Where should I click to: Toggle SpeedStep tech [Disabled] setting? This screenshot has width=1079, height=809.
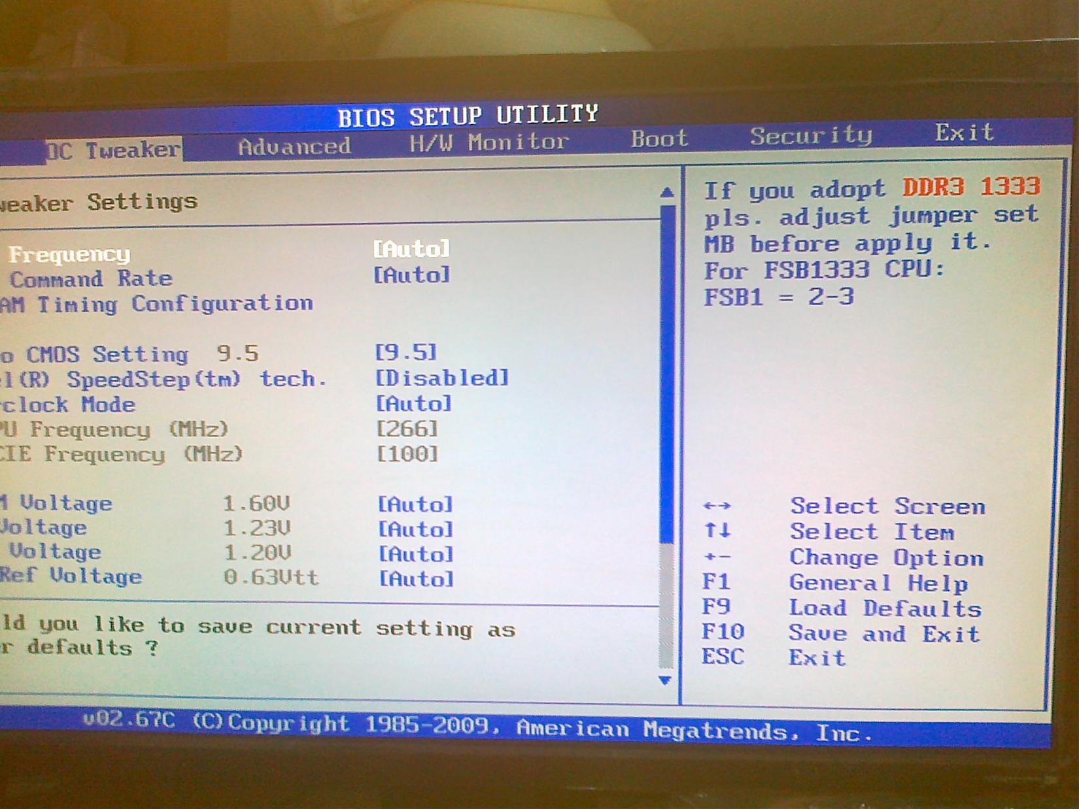point(442,378)
